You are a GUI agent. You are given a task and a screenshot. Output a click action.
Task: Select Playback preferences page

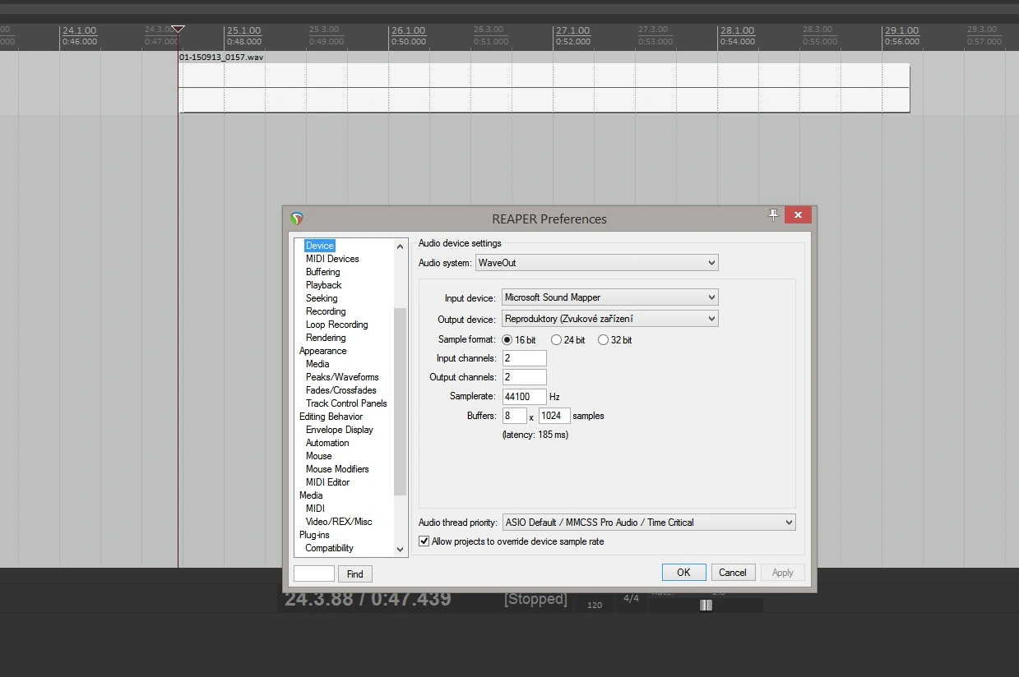323,285
